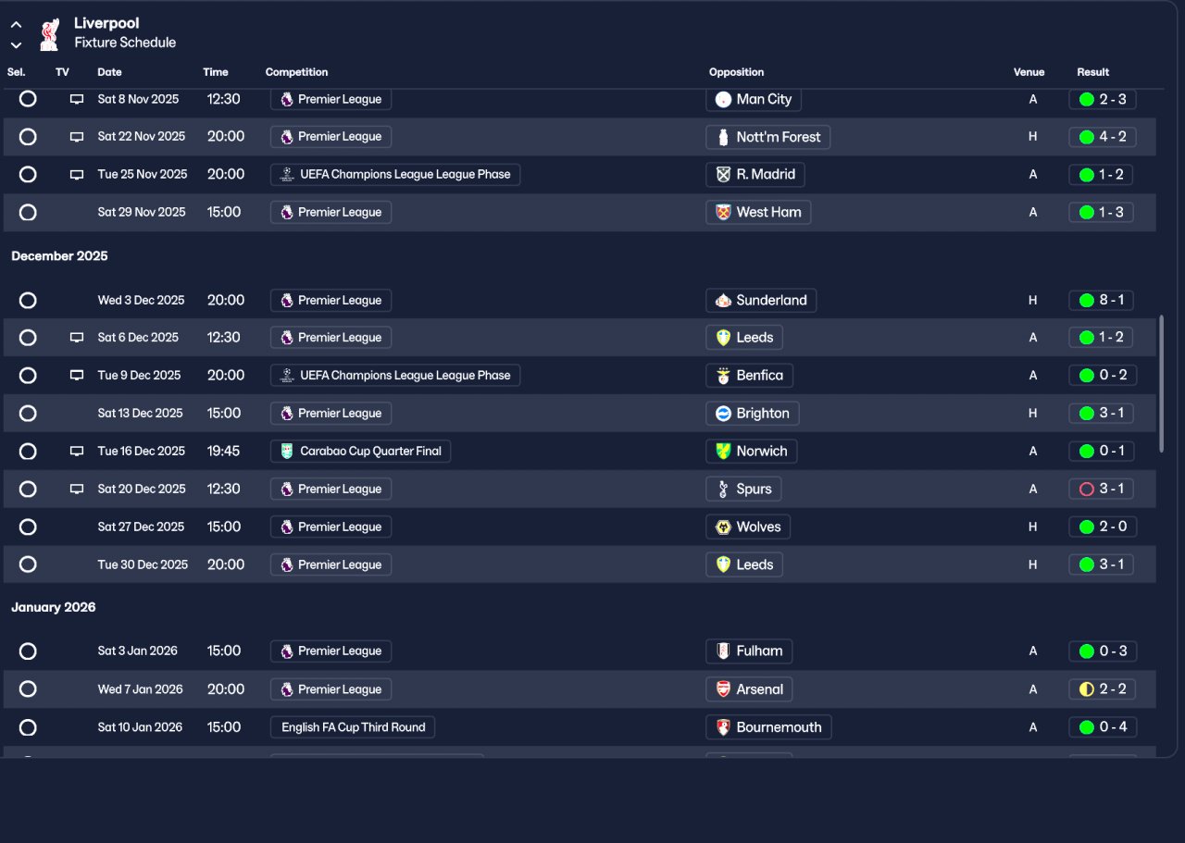Click the Spurs club badge
The image size is (1185, 843).
[x=724, y=489]
